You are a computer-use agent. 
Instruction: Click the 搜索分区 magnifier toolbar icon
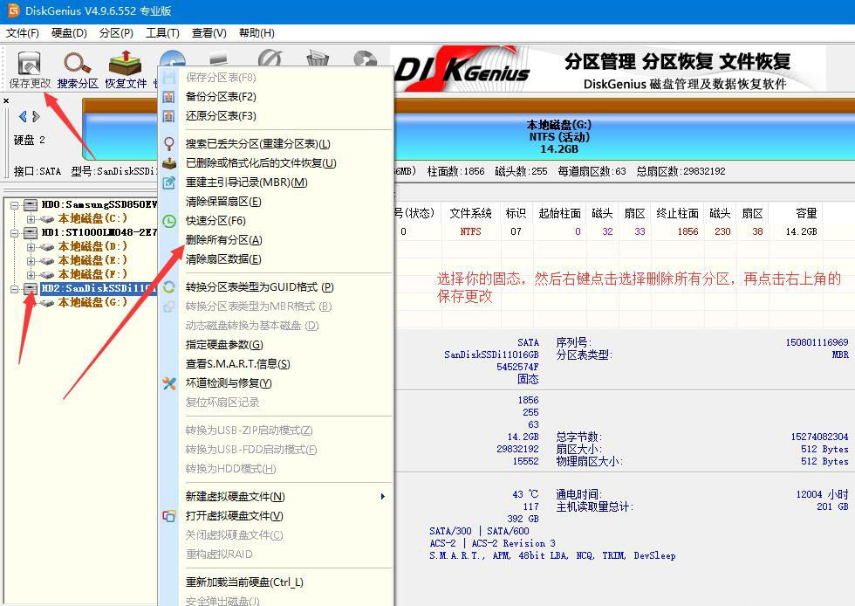78,65
